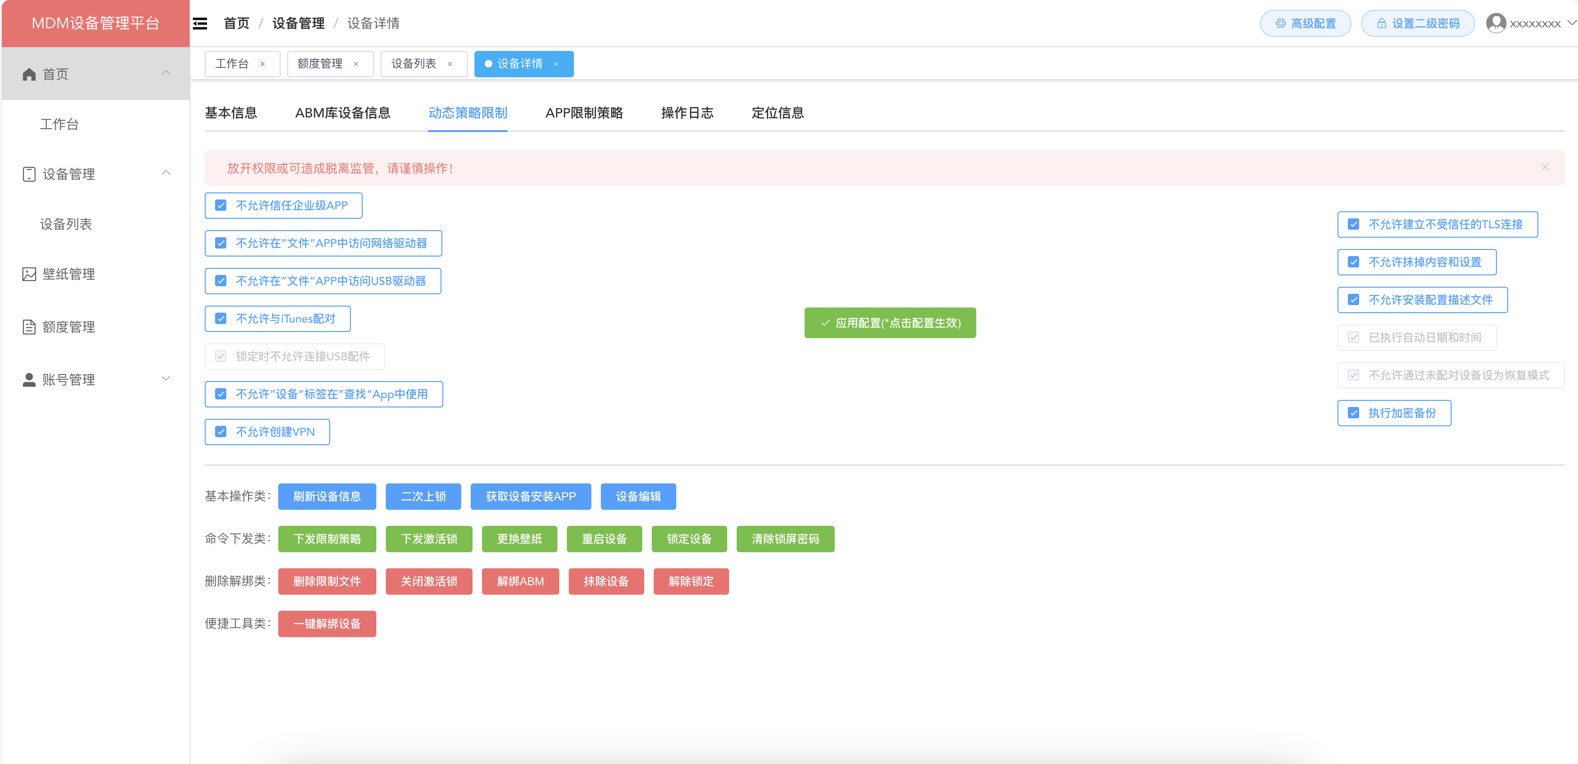Image resolution: width=1578 pixels, height=764 pixels.
Task: Click 高级配置 gear button in header
Action: [1305, 23]
